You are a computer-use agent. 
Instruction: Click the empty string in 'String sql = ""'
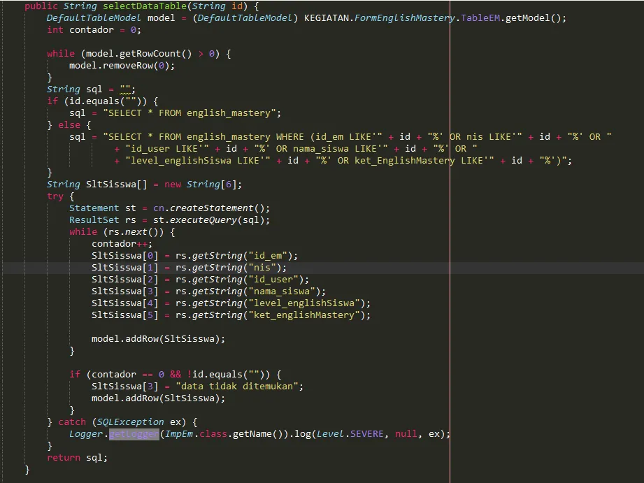pyautogui.click(x=124, y=89)
